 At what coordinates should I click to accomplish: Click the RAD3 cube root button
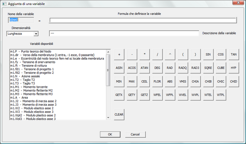tap(195, 68)
